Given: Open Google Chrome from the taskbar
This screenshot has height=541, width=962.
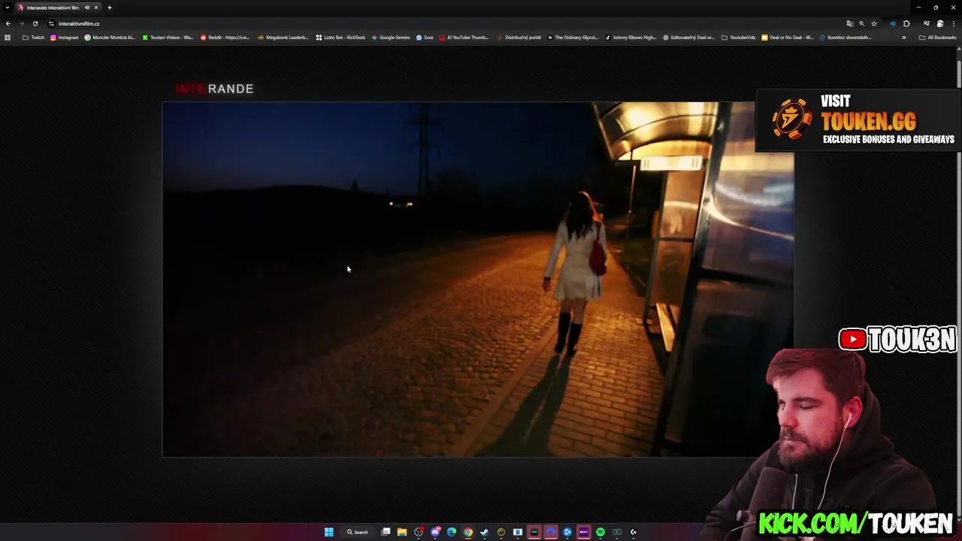Looking at the screenshot, I should (x=468, y=532).
